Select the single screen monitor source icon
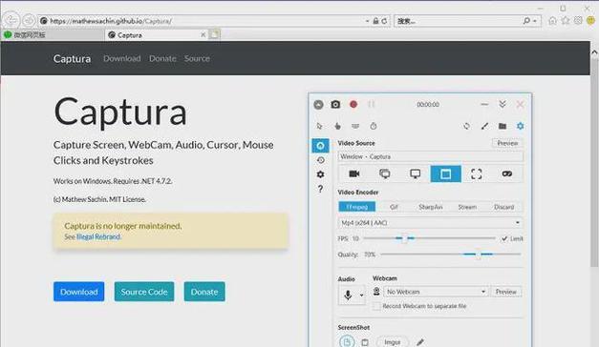The width and height of the screenshot is (599, 347). (x=416, y=173)
